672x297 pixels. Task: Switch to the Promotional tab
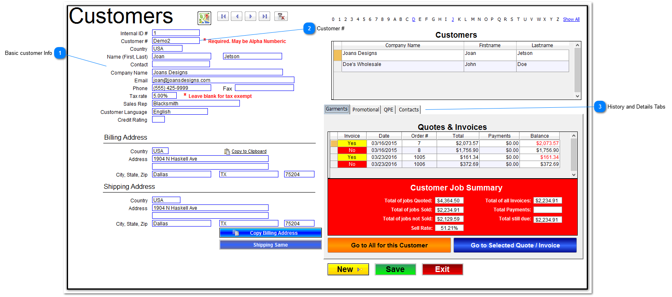click(x=365, y=110)
